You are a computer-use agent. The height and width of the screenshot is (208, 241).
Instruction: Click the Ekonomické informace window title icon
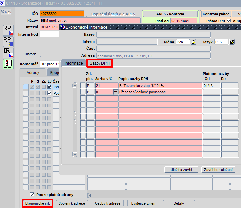63,27
